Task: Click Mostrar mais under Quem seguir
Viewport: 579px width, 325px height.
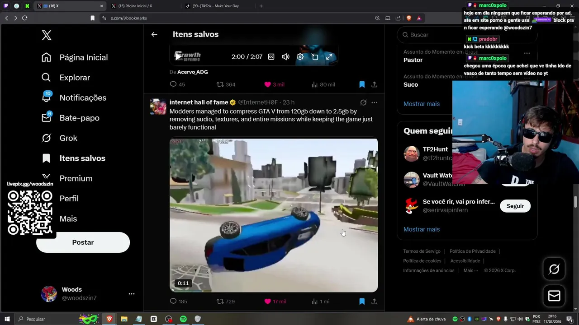Action: pyautogui.click(x=422, y=229)
